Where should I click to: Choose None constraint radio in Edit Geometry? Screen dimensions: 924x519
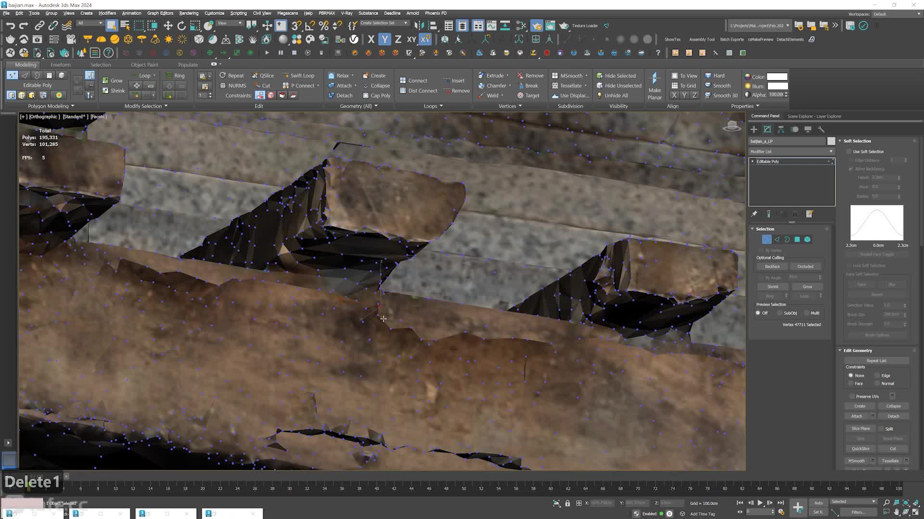pyautogui.click(x=851, y=375)
